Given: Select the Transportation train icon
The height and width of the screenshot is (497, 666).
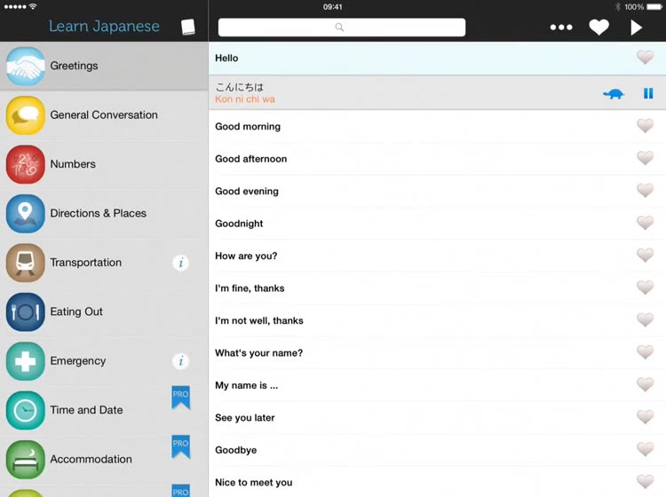Looking at the screenshot, I should coord(26,263).
